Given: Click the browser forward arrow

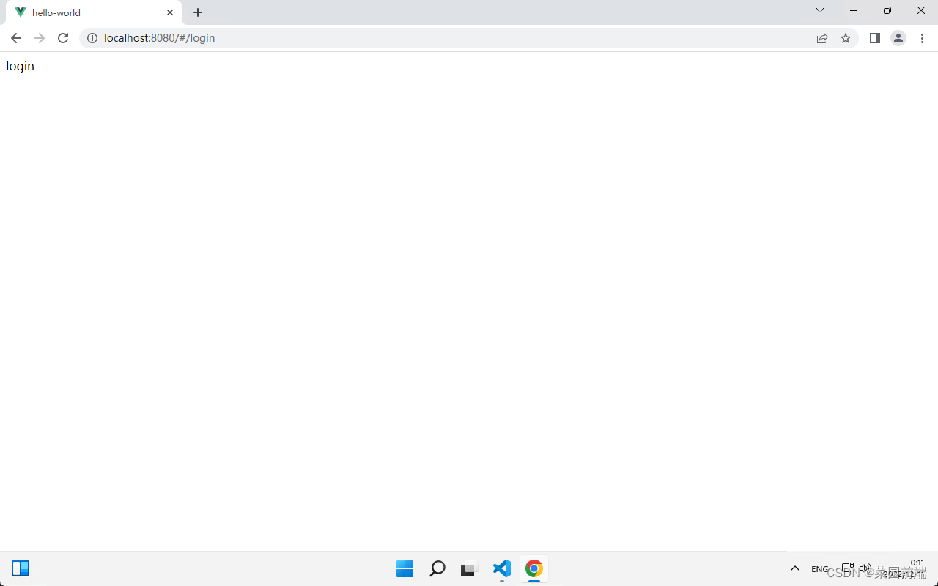Looking at the screenshot, I should (x=40, y=38).
